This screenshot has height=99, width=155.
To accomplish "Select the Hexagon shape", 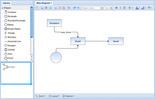I will (x=10, y=45).
